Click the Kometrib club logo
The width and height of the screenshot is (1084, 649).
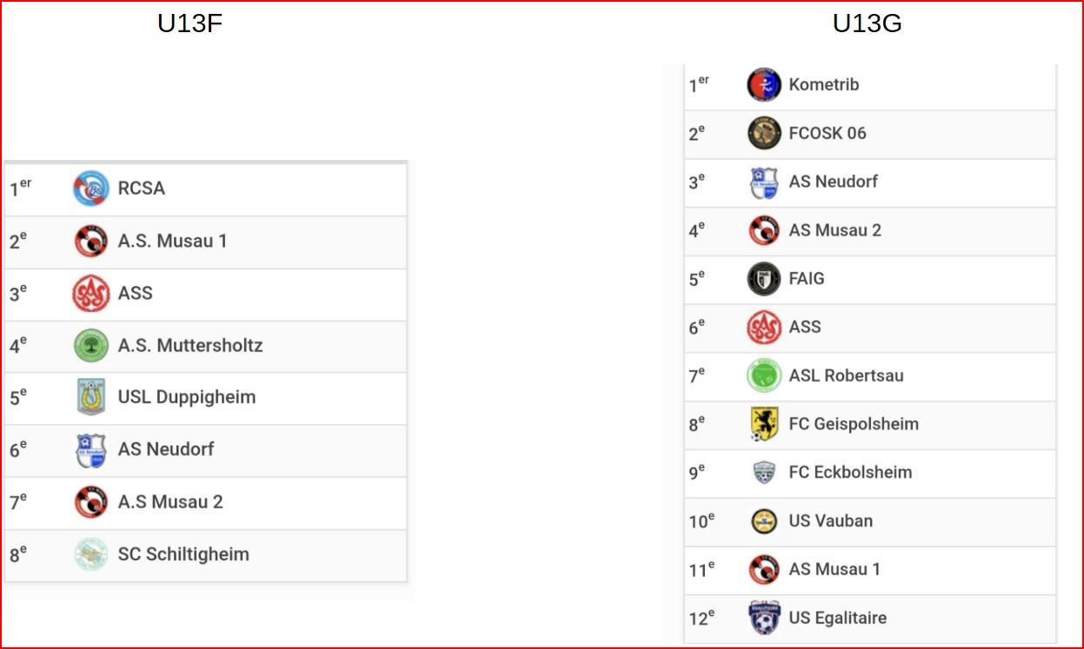pos(764,85)
